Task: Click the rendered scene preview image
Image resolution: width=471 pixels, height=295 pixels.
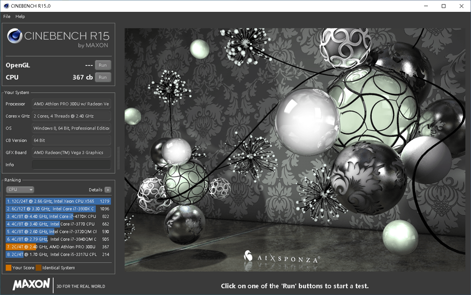Action: click(x=295, y=150)
